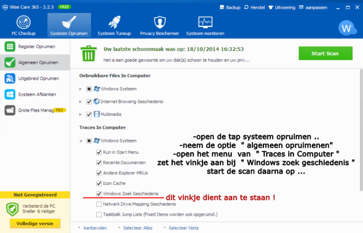Screen dimensions: 363x233
Task: Click Windows flag icon under Traces
Action: point(97,141)
